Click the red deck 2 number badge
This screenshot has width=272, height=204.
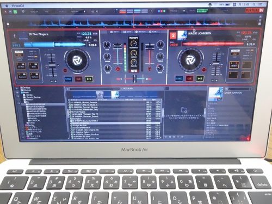[x=173, y=35]
